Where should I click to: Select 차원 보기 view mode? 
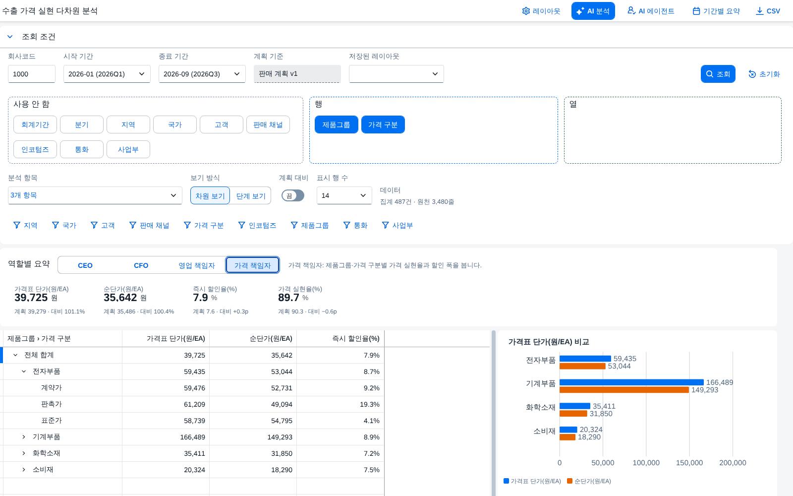coord(210,195)
